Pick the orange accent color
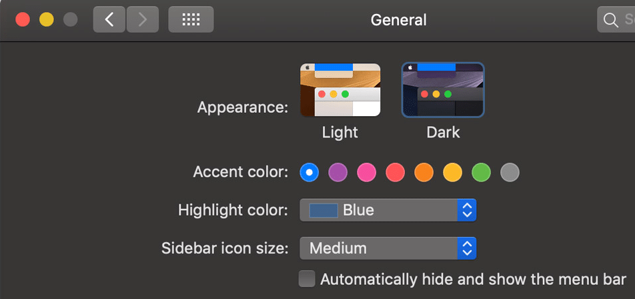Screen dimensions: 635x299 click(424, 172)
